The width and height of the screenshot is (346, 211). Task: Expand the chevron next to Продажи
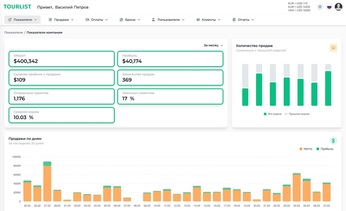coord(72,20)
